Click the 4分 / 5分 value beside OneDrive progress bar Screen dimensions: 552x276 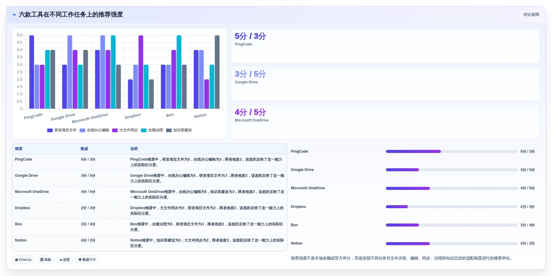pos(528,188)
